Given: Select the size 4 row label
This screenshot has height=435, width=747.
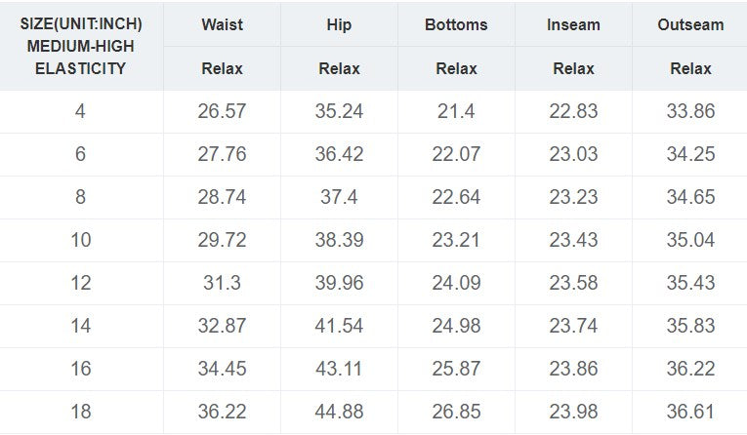Looking at the screenshot, I should pyautogui.click(x=81, y=111).
